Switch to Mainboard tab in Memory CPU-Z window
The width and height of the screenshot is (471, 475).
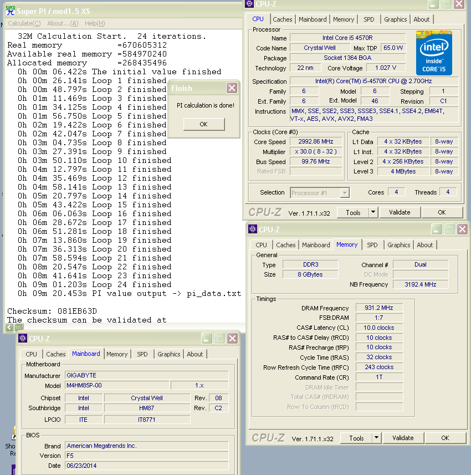click(316, 245)
